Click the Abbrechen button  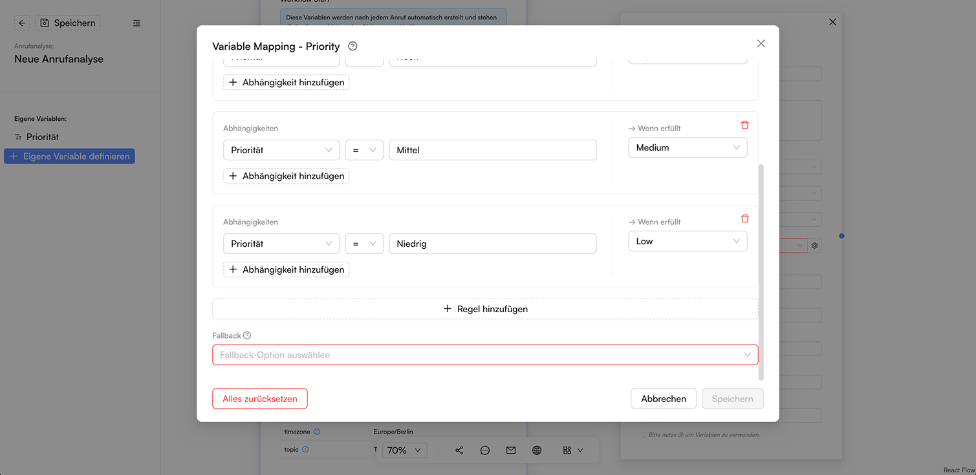(x=664, y=399)
